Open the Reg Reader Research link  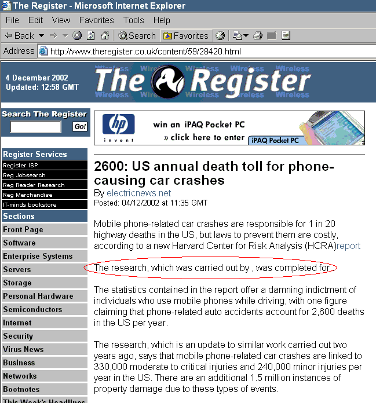[x=45, y=185]
